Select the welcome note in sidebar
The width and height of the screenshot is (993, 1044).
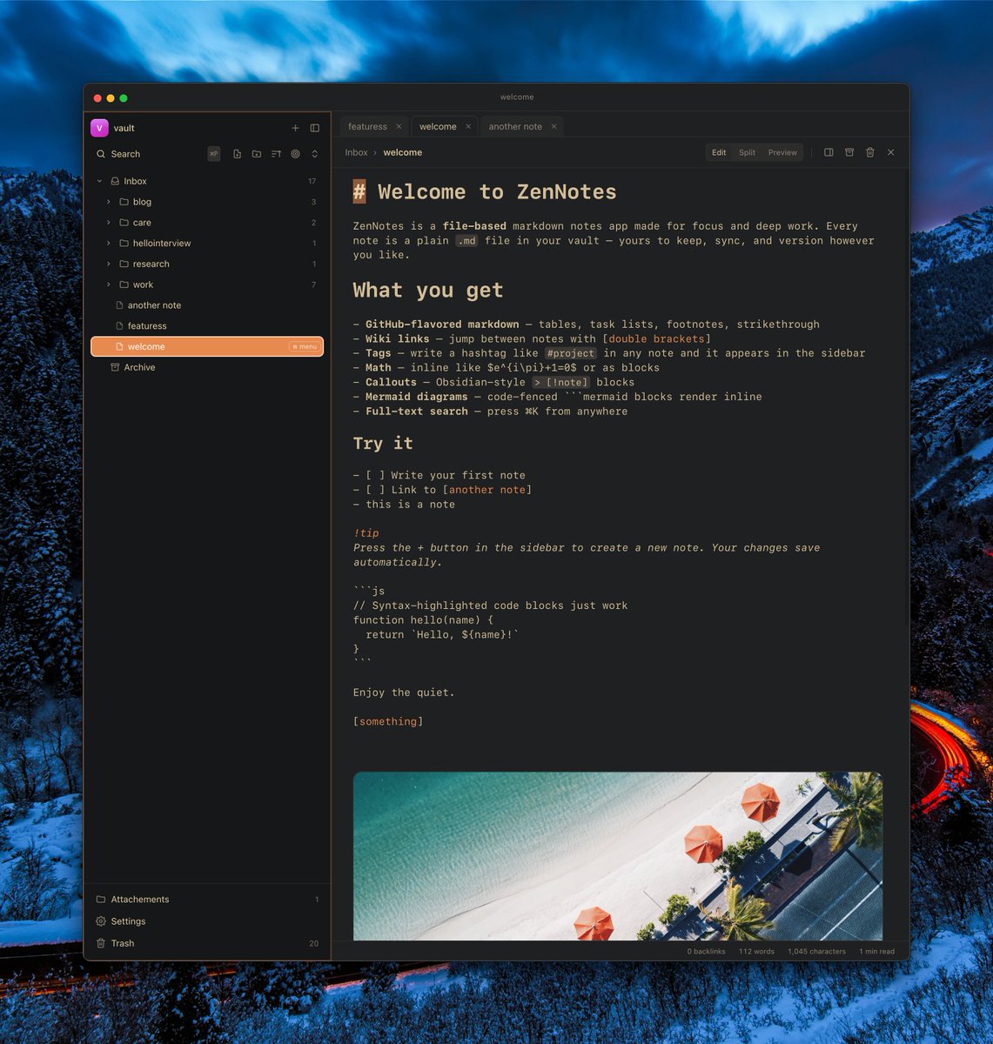point(207,346)
